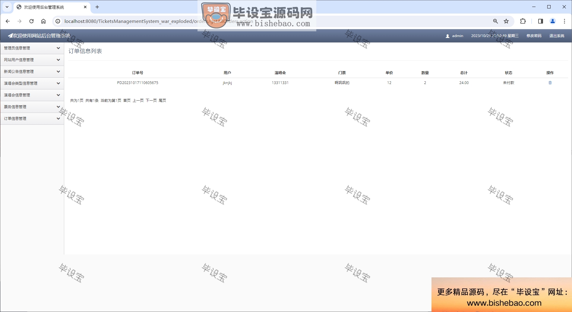Expand 票务信息管理 menu
This screenshot has height=312, width=572.
coord(32,107)
